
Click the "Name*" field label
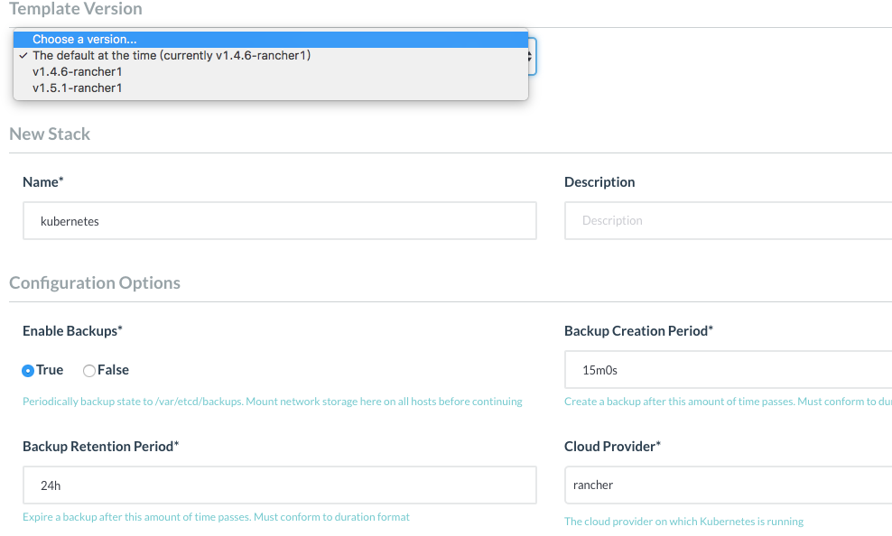coord(43,182)
